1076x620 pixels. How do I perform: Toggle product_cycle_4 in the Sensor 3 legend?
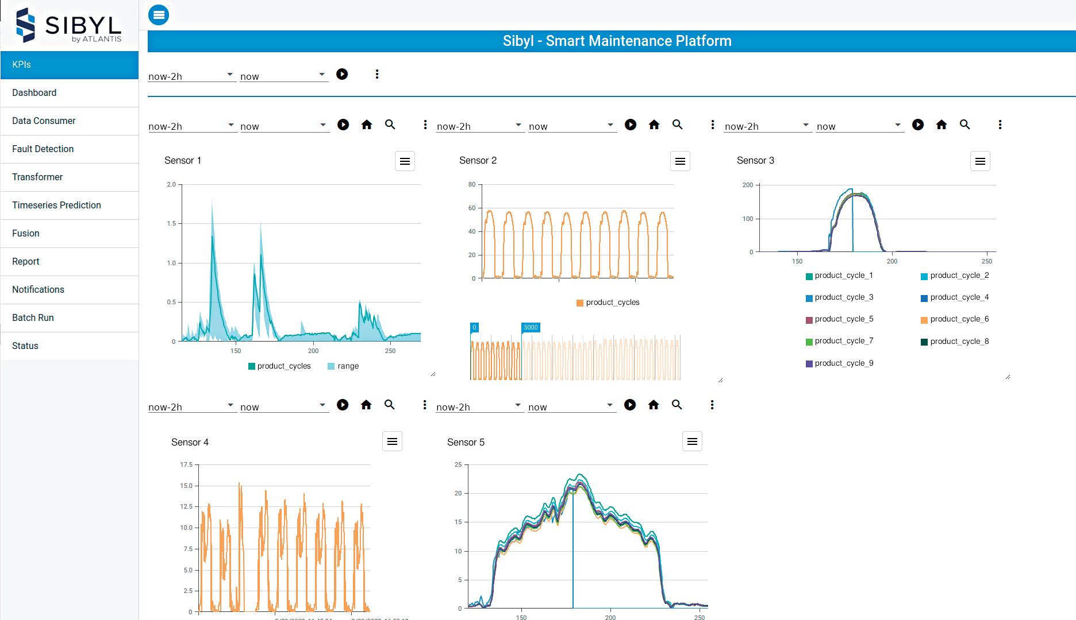pos(955,297)
